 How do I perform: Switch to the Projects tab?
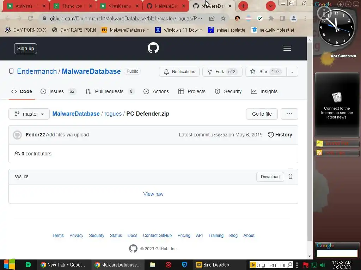coord(192,91)
